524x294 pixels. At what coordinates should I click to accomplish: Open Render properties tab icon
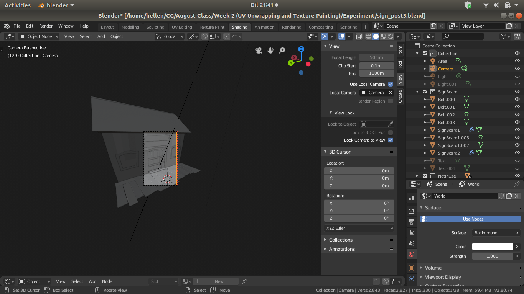tap(412, 211)
